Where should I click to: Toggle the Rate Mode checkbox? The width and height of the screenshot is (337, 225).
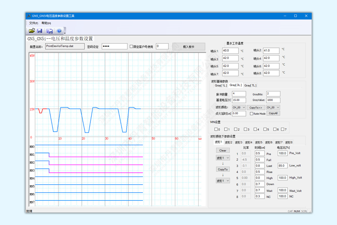click(x=251, y=114)
